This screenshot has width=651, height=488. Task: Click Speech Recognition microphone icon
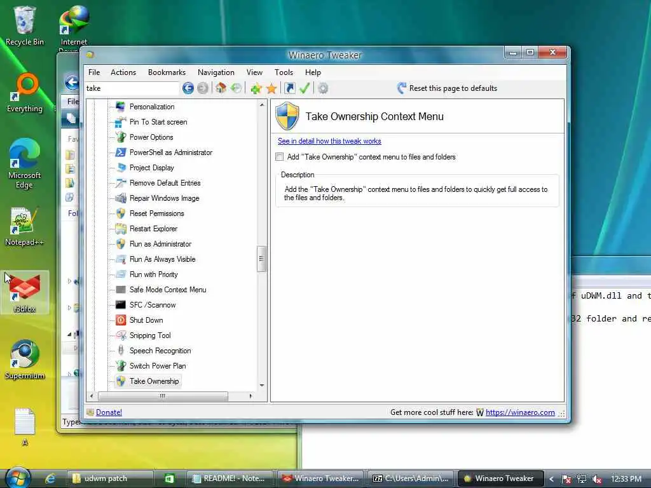pyautogui.click(x=120, y=351)
